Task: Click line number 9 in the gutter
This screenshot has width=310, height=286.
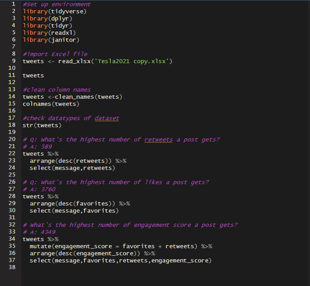Action: tap(14, 61)
